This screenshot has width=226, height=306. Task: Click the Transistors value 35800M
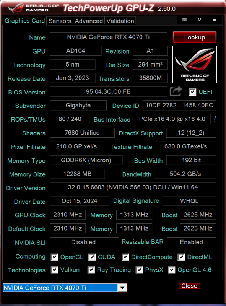(150, 78)
